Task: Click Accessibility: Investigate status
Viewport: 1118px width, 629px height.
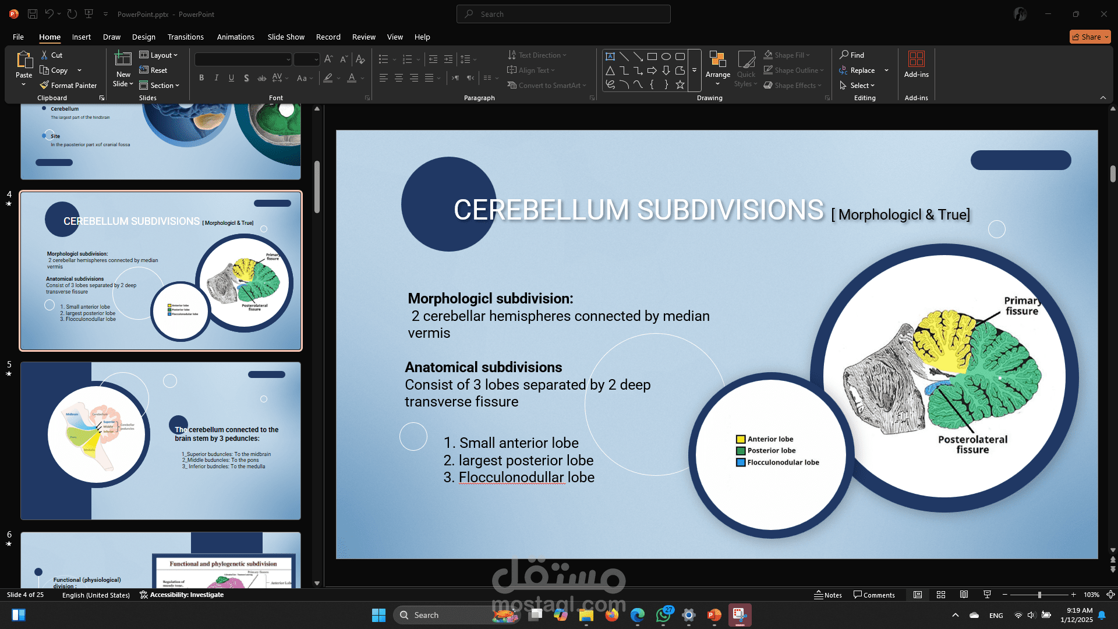Action: pos(182,595)
